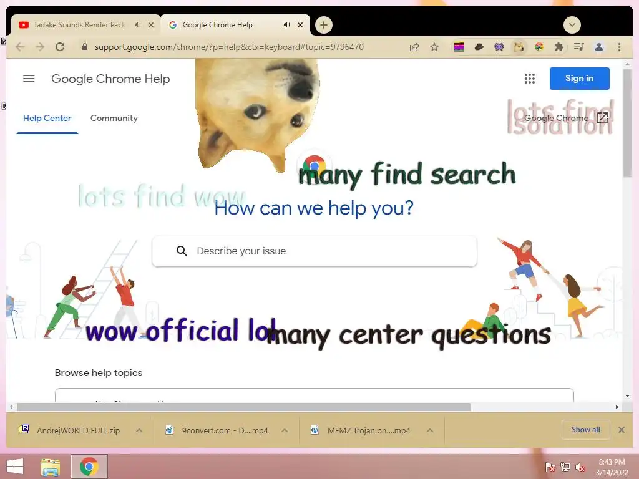Open the tab search dropdown
639x479 pixels.
pos(572,25)
